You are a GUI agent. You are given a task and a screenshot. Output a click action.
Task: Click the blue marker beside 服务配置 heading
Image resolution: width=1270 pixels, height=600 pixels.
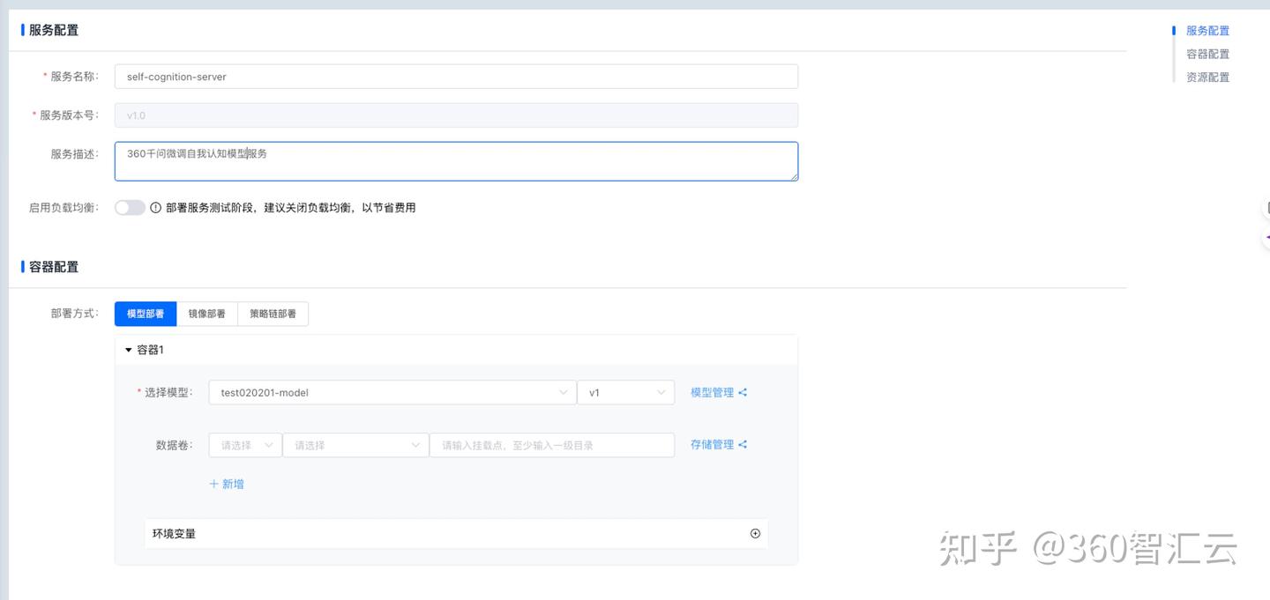22,29
